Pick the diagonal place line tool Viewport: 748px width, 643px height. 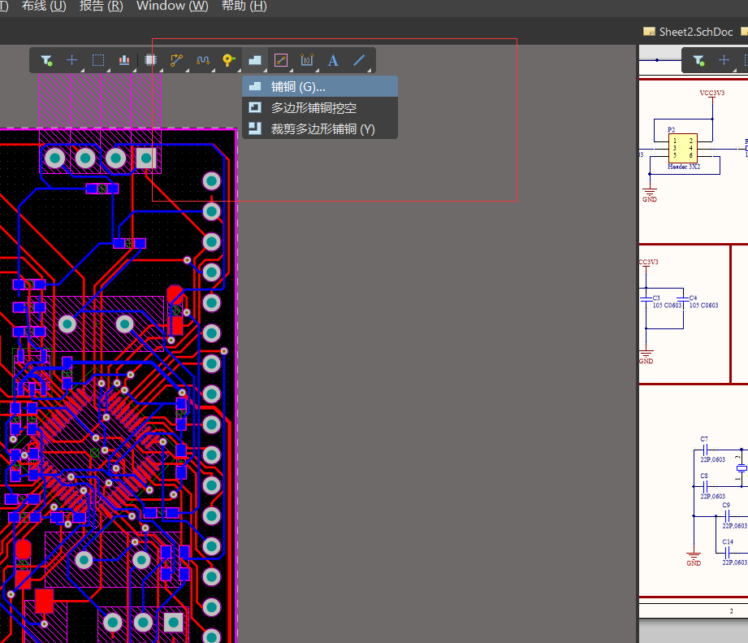pyautogui.click(x=359, y=60)
